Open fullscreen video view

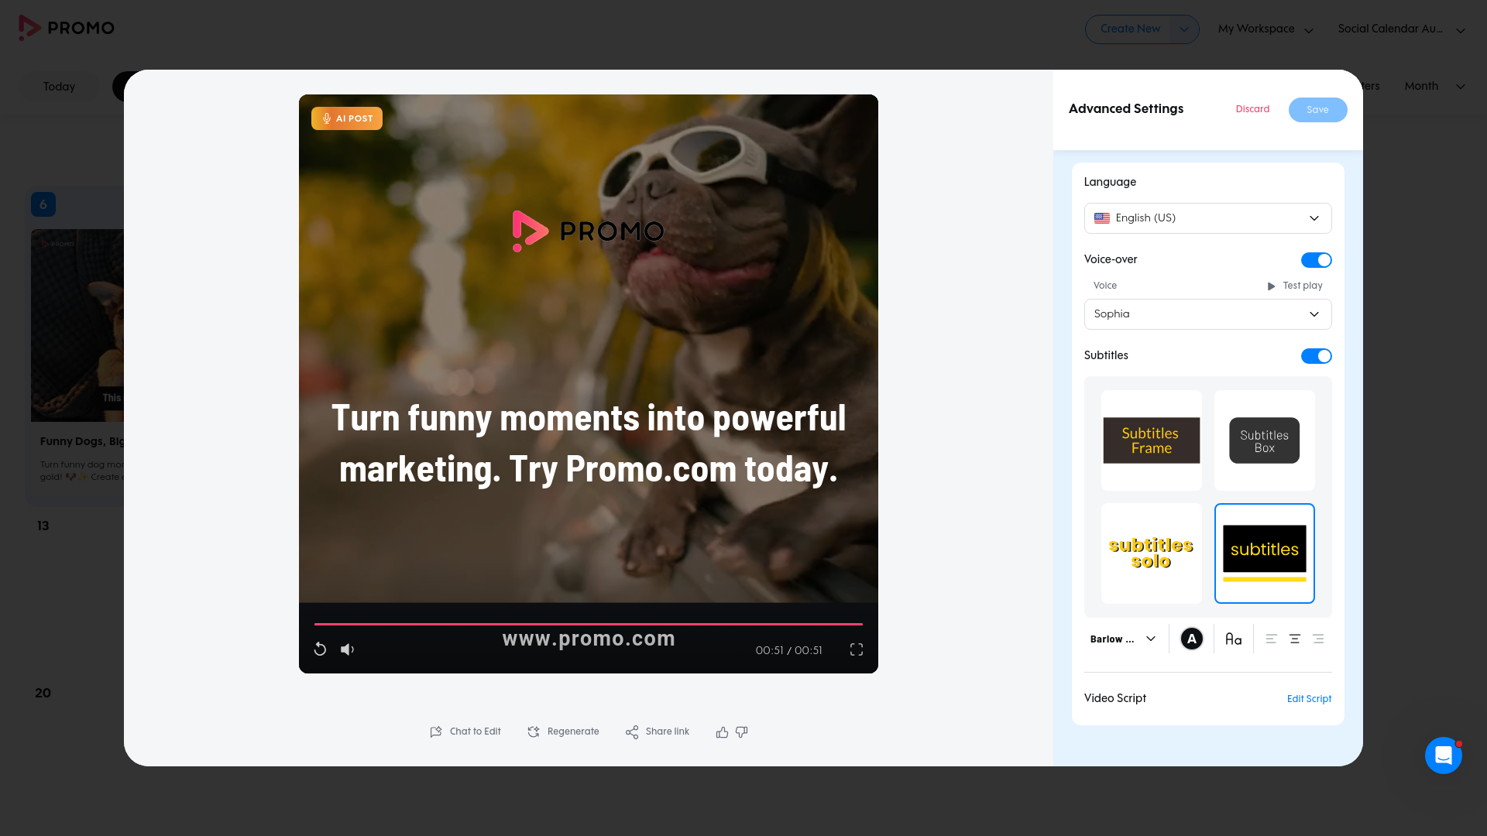pos(857,649)
